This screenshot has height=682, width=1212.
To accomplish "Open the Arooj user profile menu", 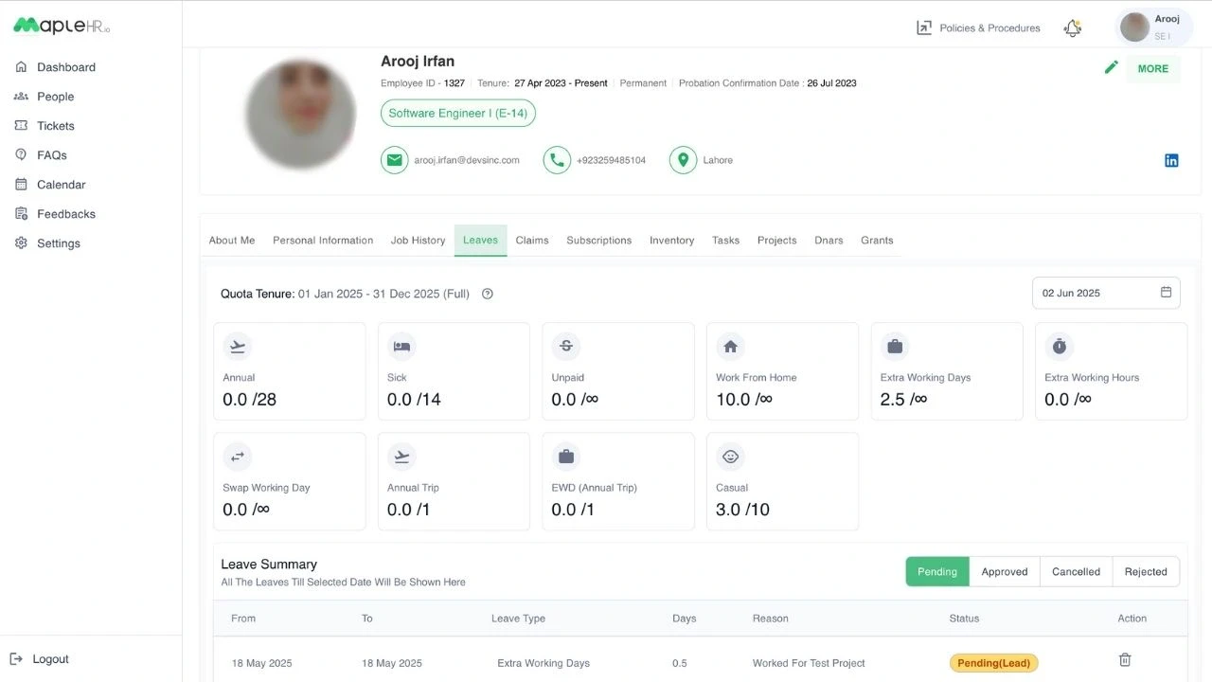I will pos(1154,27).
